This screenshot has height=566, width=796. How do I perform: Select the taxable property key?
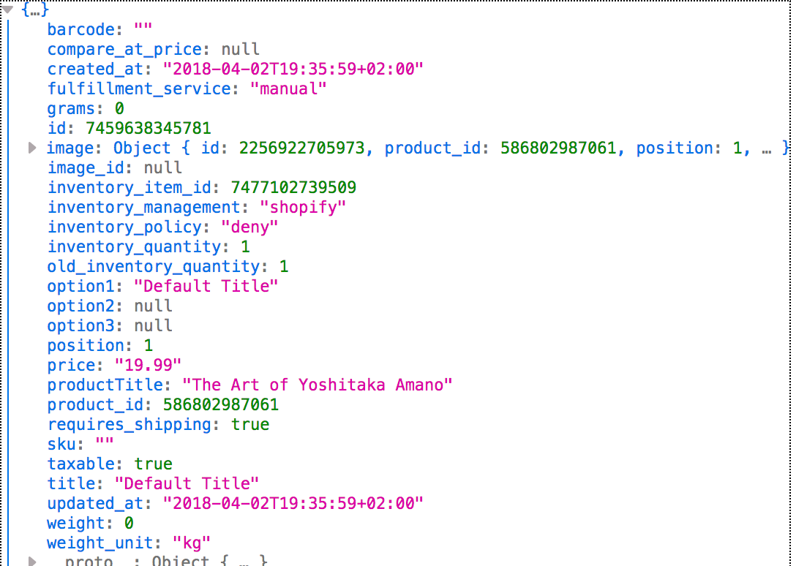80,464
